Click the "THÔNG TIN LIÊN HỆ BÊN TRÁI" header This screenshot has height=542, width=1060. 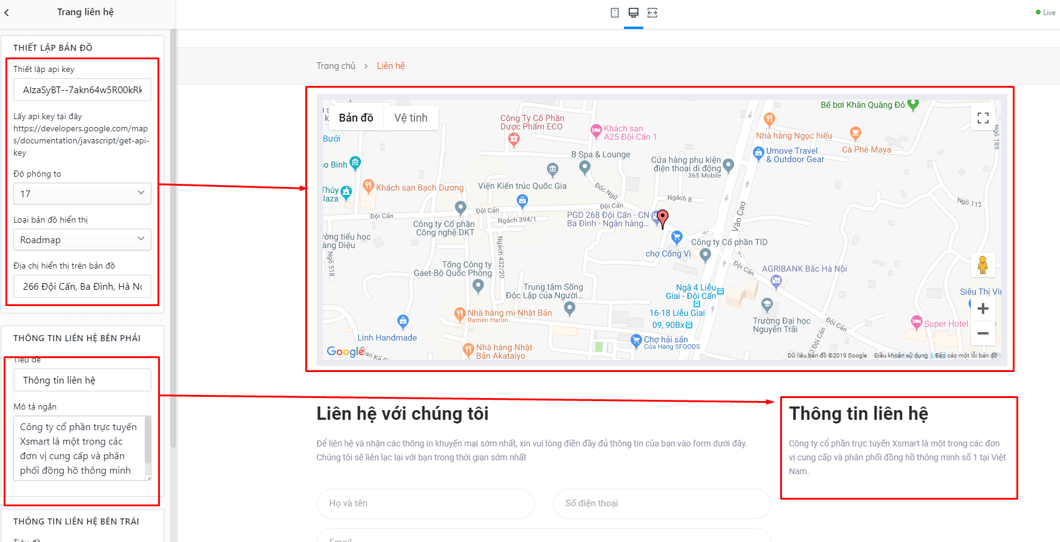click(76, 521)
